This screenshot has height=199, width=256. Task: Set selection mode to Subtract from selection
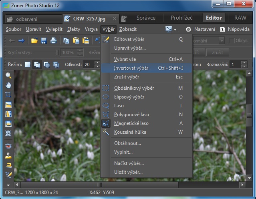coord(47,64)
